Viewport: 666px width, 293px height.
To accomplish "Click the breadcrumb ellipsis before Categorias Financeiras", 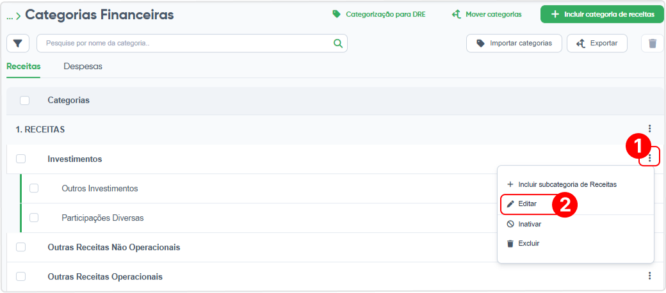I will click(10, 16).
